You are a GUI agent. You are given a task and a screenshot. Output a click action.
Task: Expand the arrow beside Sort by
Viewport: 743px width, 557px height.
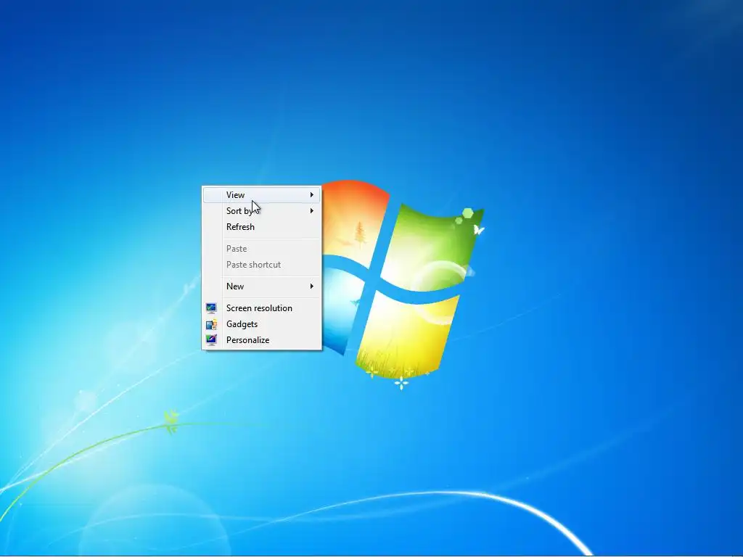[x=312, y=211]
